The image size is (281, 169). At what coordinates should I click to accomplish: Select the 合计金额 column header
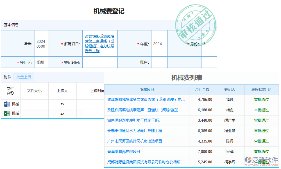[x=202, y=90]
